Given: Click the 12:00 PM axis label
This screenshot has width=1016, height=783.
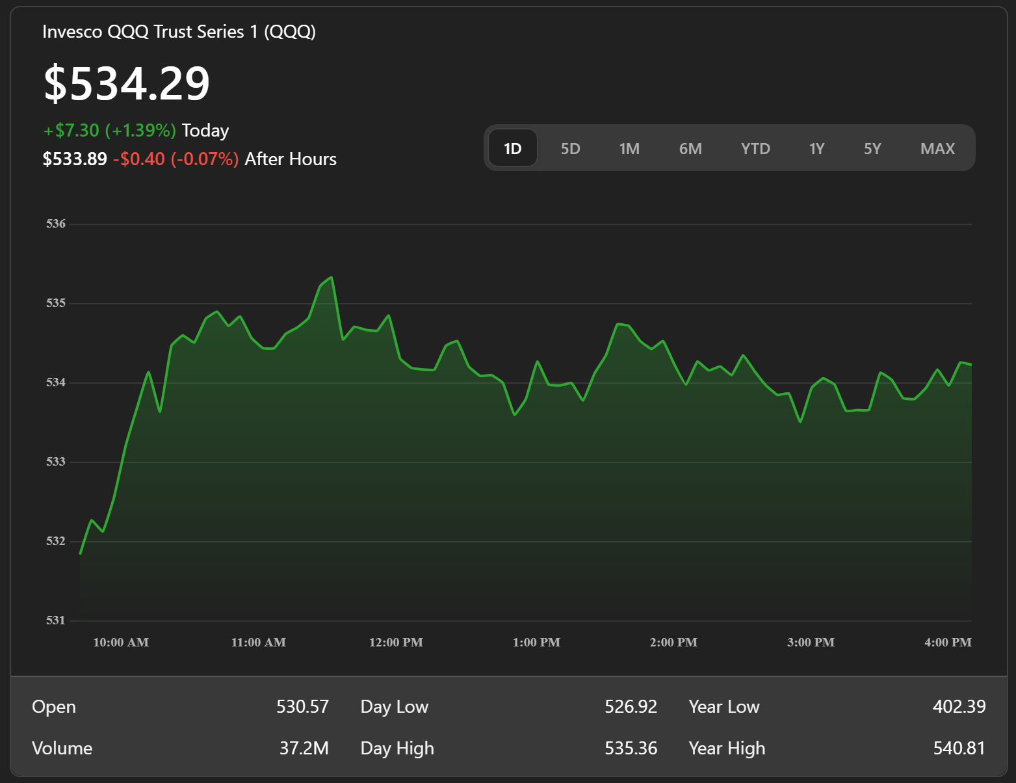Looking at the screenshot, I should [396, 643].
